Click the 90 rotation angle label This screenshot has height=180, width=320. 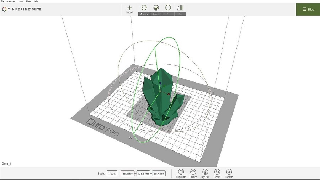(130, 138)
